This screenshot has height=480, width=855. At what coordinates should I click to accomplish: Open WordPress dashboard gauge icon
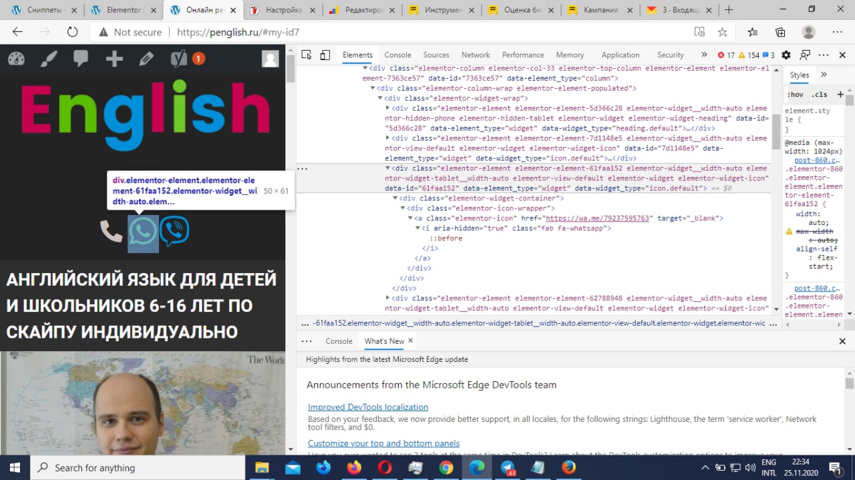(x=16, y=59)
